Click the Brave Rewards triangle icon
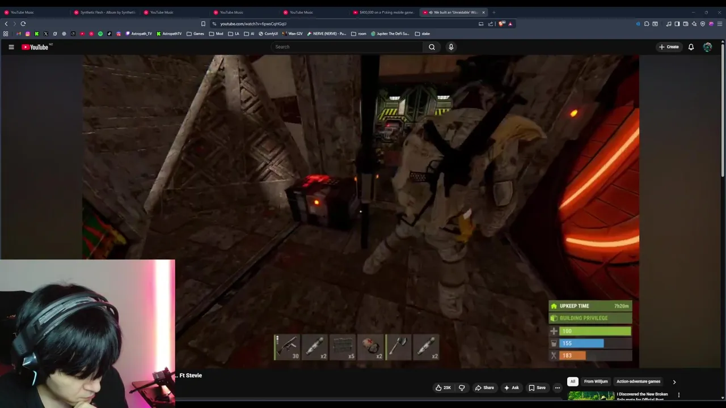The height and width of the screenshot is (408, 726). tap(510, 24)
